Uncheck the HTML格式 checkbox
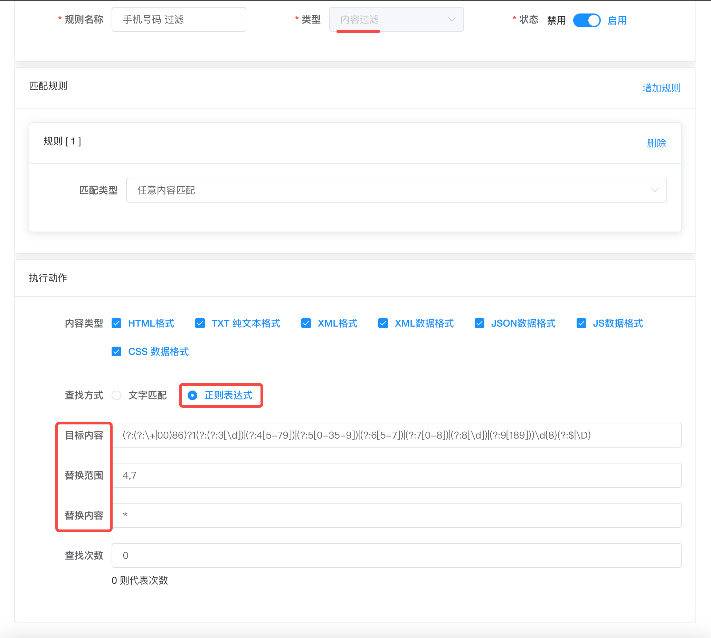The height and width of the screenshot is (638, 711). pos(116,323)
